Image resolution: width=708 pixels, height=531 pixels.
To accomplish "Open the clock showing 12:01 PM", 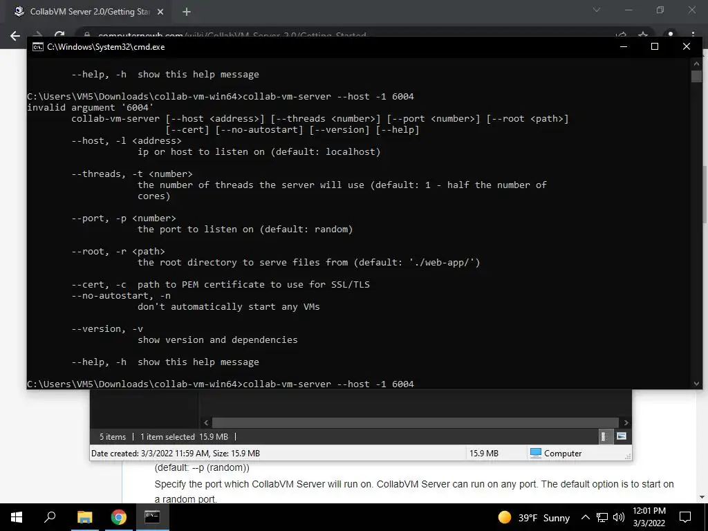I will click(x=649, y=517).
